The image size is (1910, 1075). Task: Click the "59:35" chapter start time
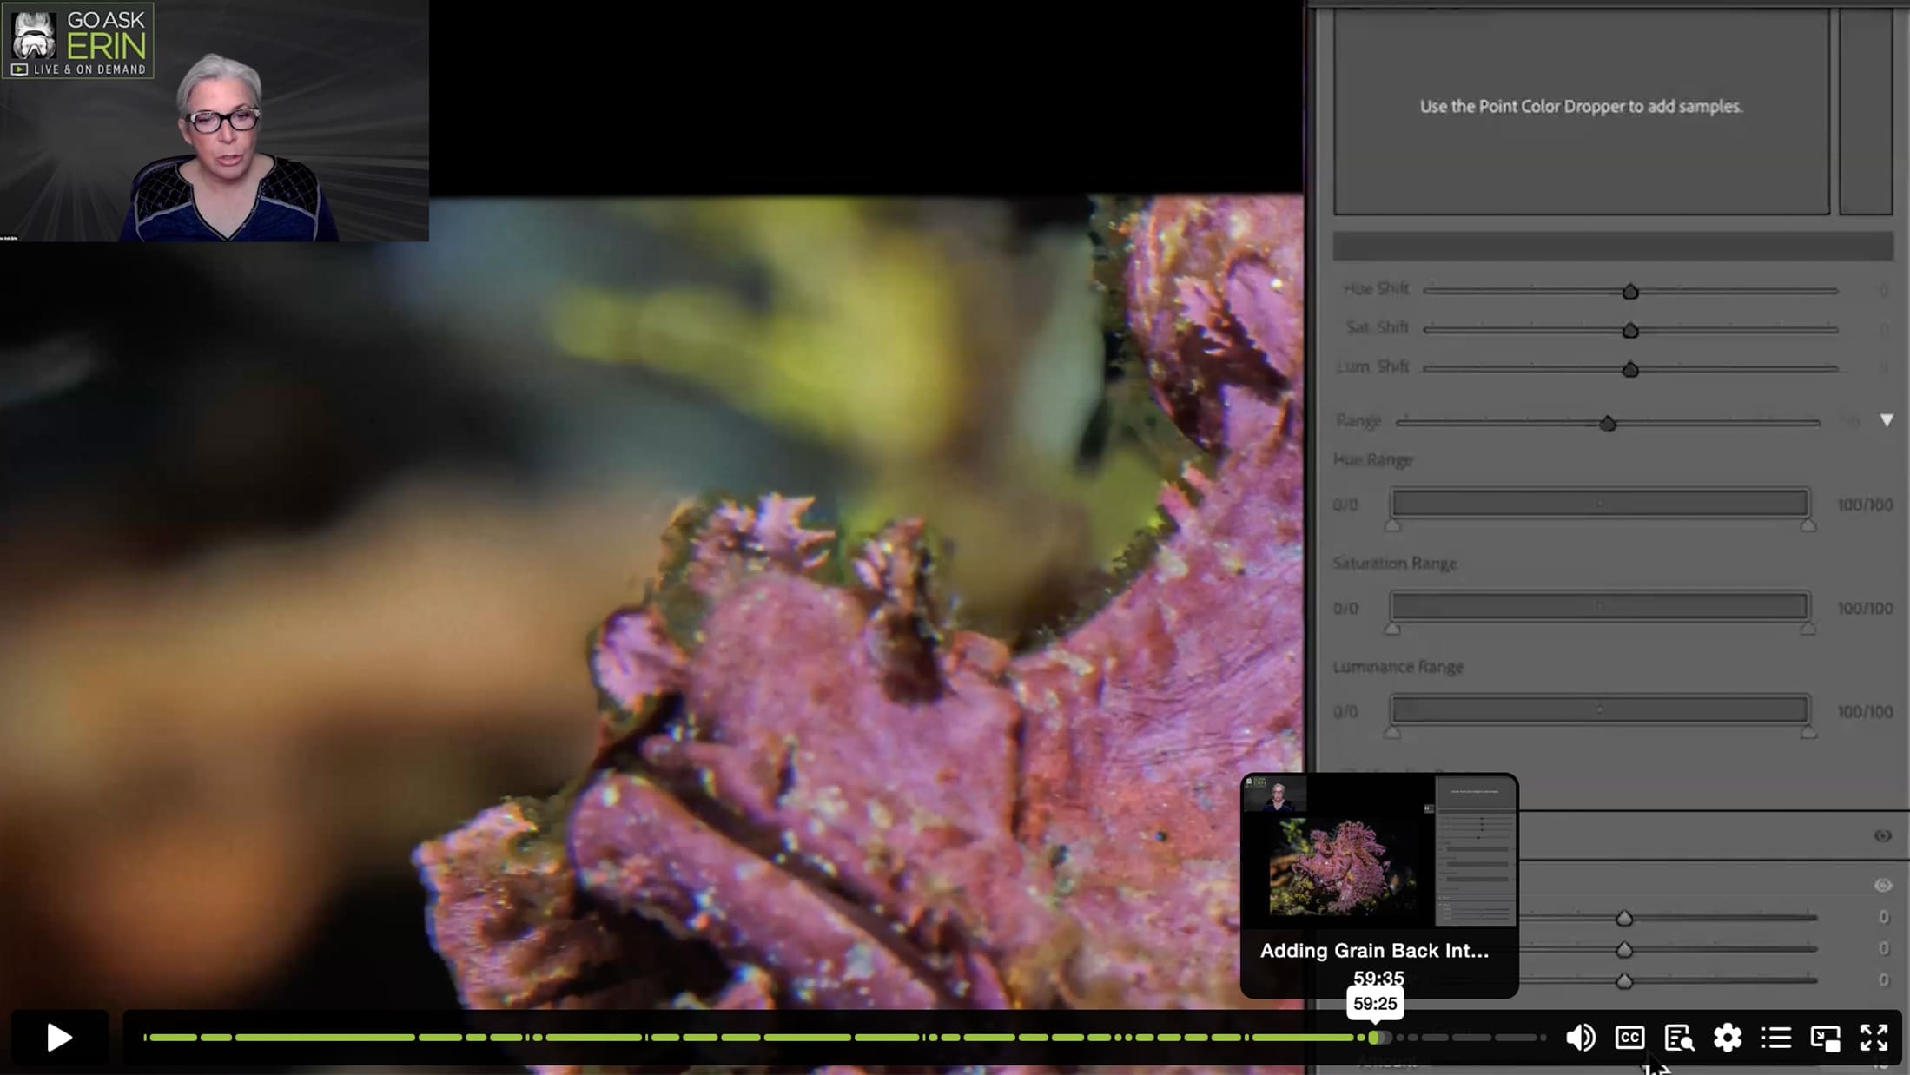tap(1378, 978)
